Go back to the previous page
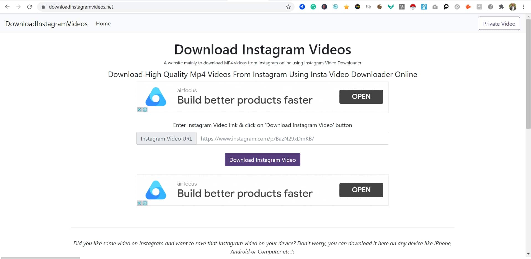 tap(7, 7)
